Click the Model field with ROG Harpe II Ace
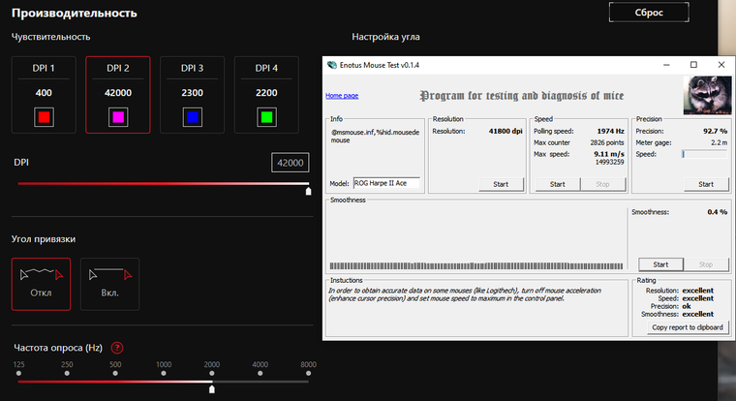 (x=386, y=183)
